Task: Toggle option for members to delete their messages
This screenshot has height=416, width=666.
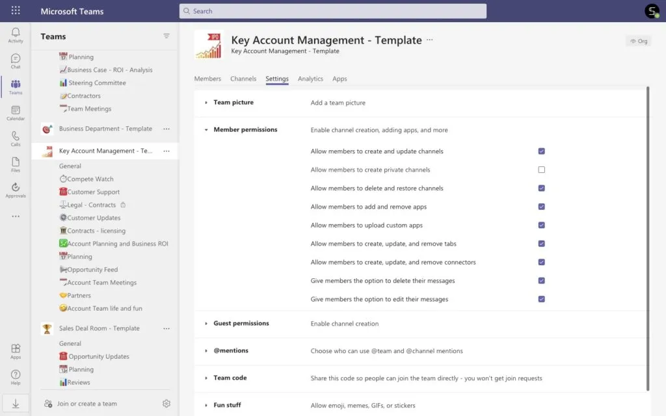Action: point(542,281)
